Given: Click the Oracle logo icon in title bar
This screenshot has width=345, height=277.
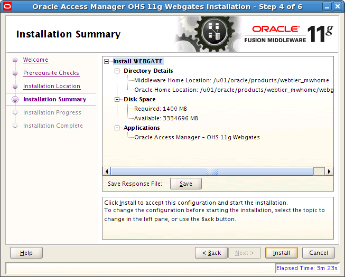Looking at the screenshot, I should tap(7, 6).
